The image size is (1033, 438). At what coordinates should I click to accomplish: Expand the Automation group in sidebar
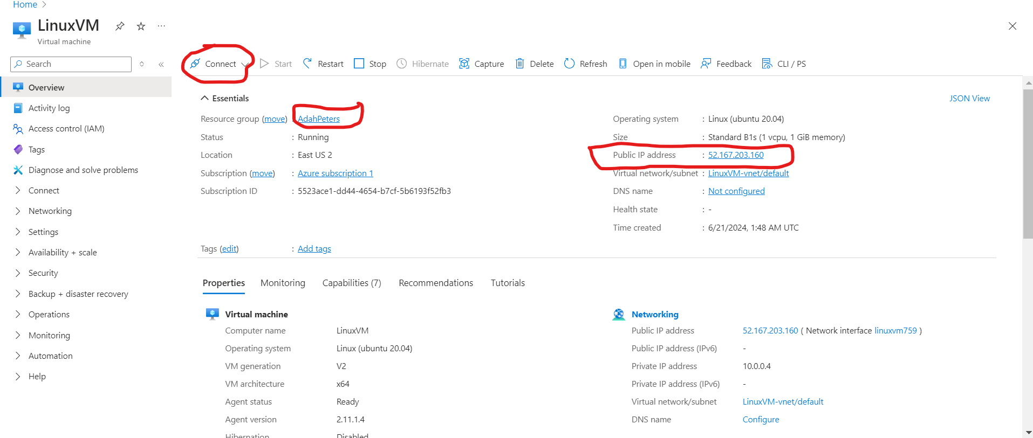click(x=18, y=356)
